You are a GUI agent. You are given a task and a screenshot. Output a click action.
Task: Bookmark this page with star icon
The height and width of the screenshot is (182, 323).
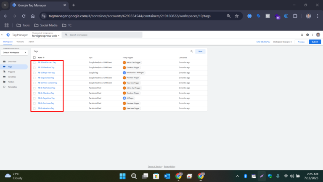237,16
